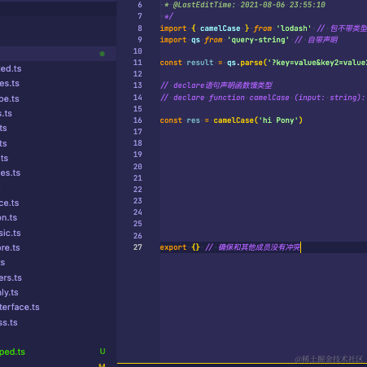The image size is (367, 367).
Task: Open the 'oe.ts' file in explorer
Action: point(10,98)
